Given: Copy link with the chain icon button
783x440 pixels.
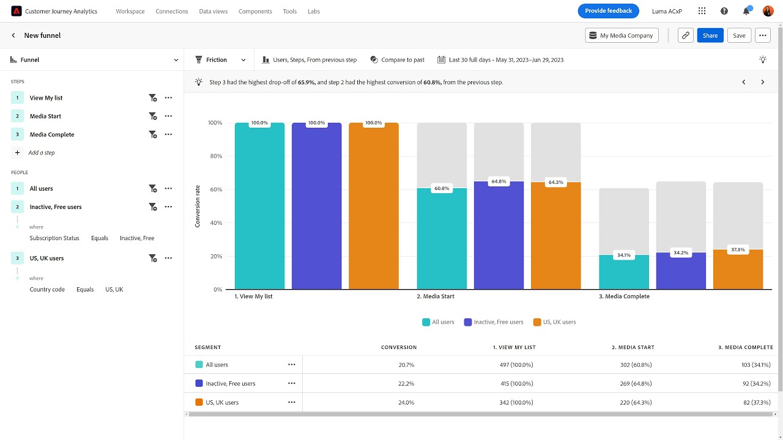Looking at the screenshot, I should point(686,35).
